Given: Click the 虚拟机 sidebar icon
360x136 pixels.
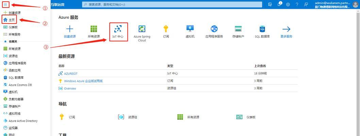Looking at the screenshot, I should [x=5, y=92].
